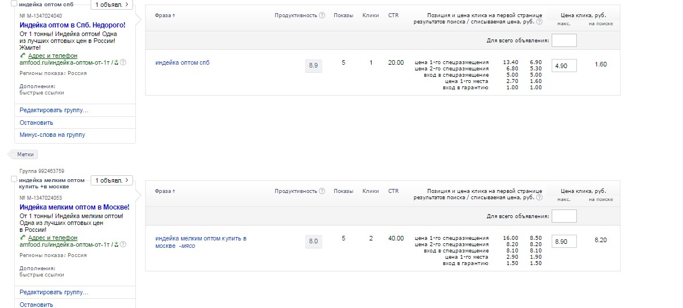
Task: Sort the first table by «Фраза»
Action: click(165, 15)
